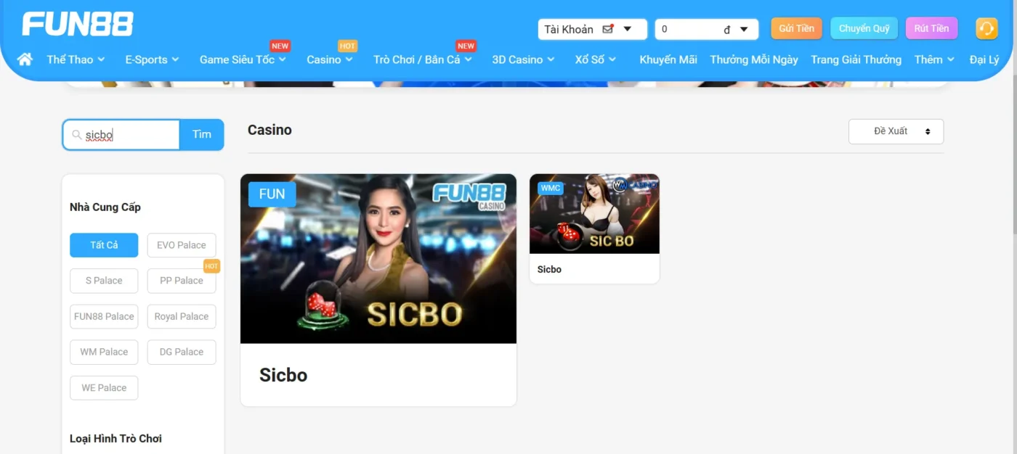Click the home icon in navigation bar

coord(24,59)
